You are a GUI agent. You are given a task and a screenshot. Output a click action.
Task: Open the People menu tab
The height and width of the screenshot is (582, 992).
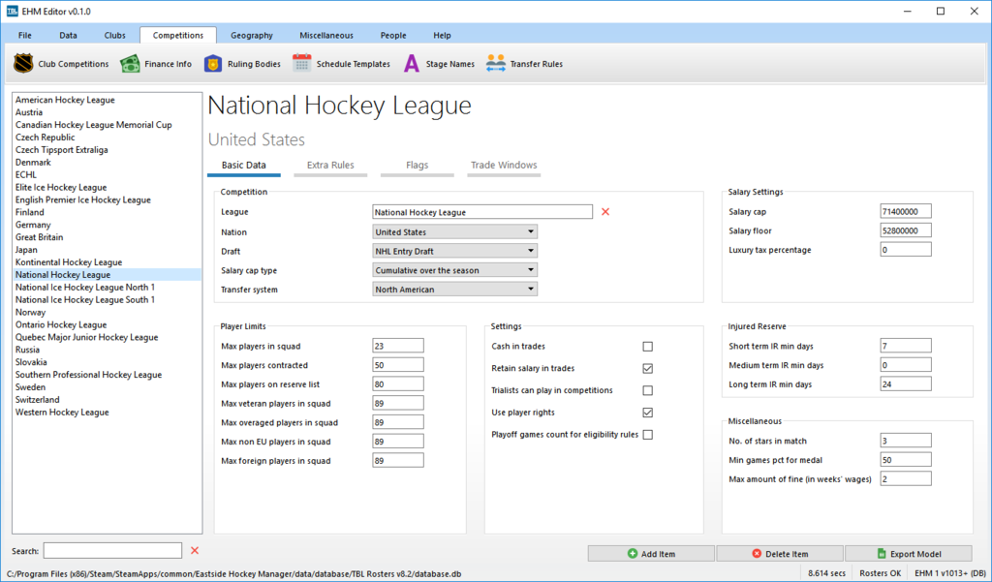pos(393,36)
